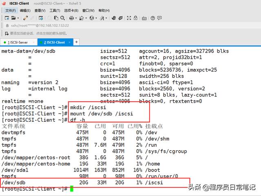Open the session Properties icon
Image resolution: width=261 pixels, height=196 pixels.
[41, 18]
